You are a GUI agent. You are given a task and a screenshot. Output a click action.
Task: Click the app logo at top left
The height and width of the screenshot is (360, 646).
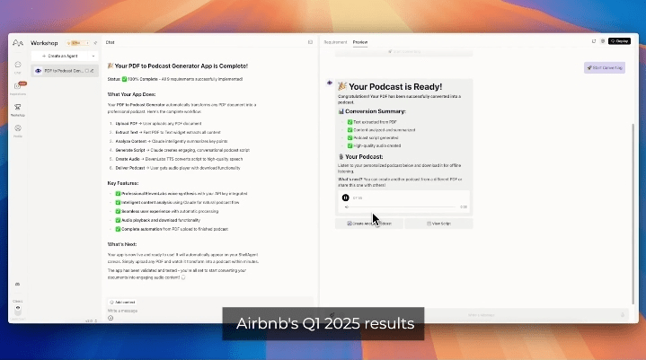[18, 42]
